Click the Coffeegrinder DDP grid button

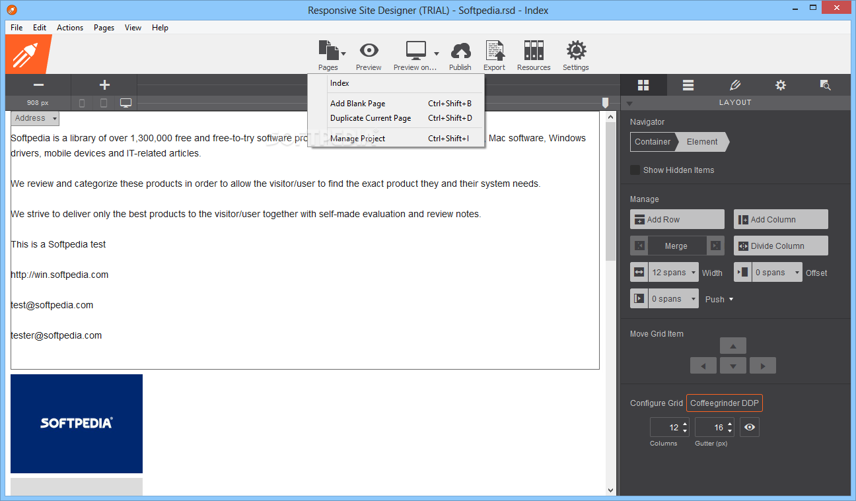pos(725,403)
